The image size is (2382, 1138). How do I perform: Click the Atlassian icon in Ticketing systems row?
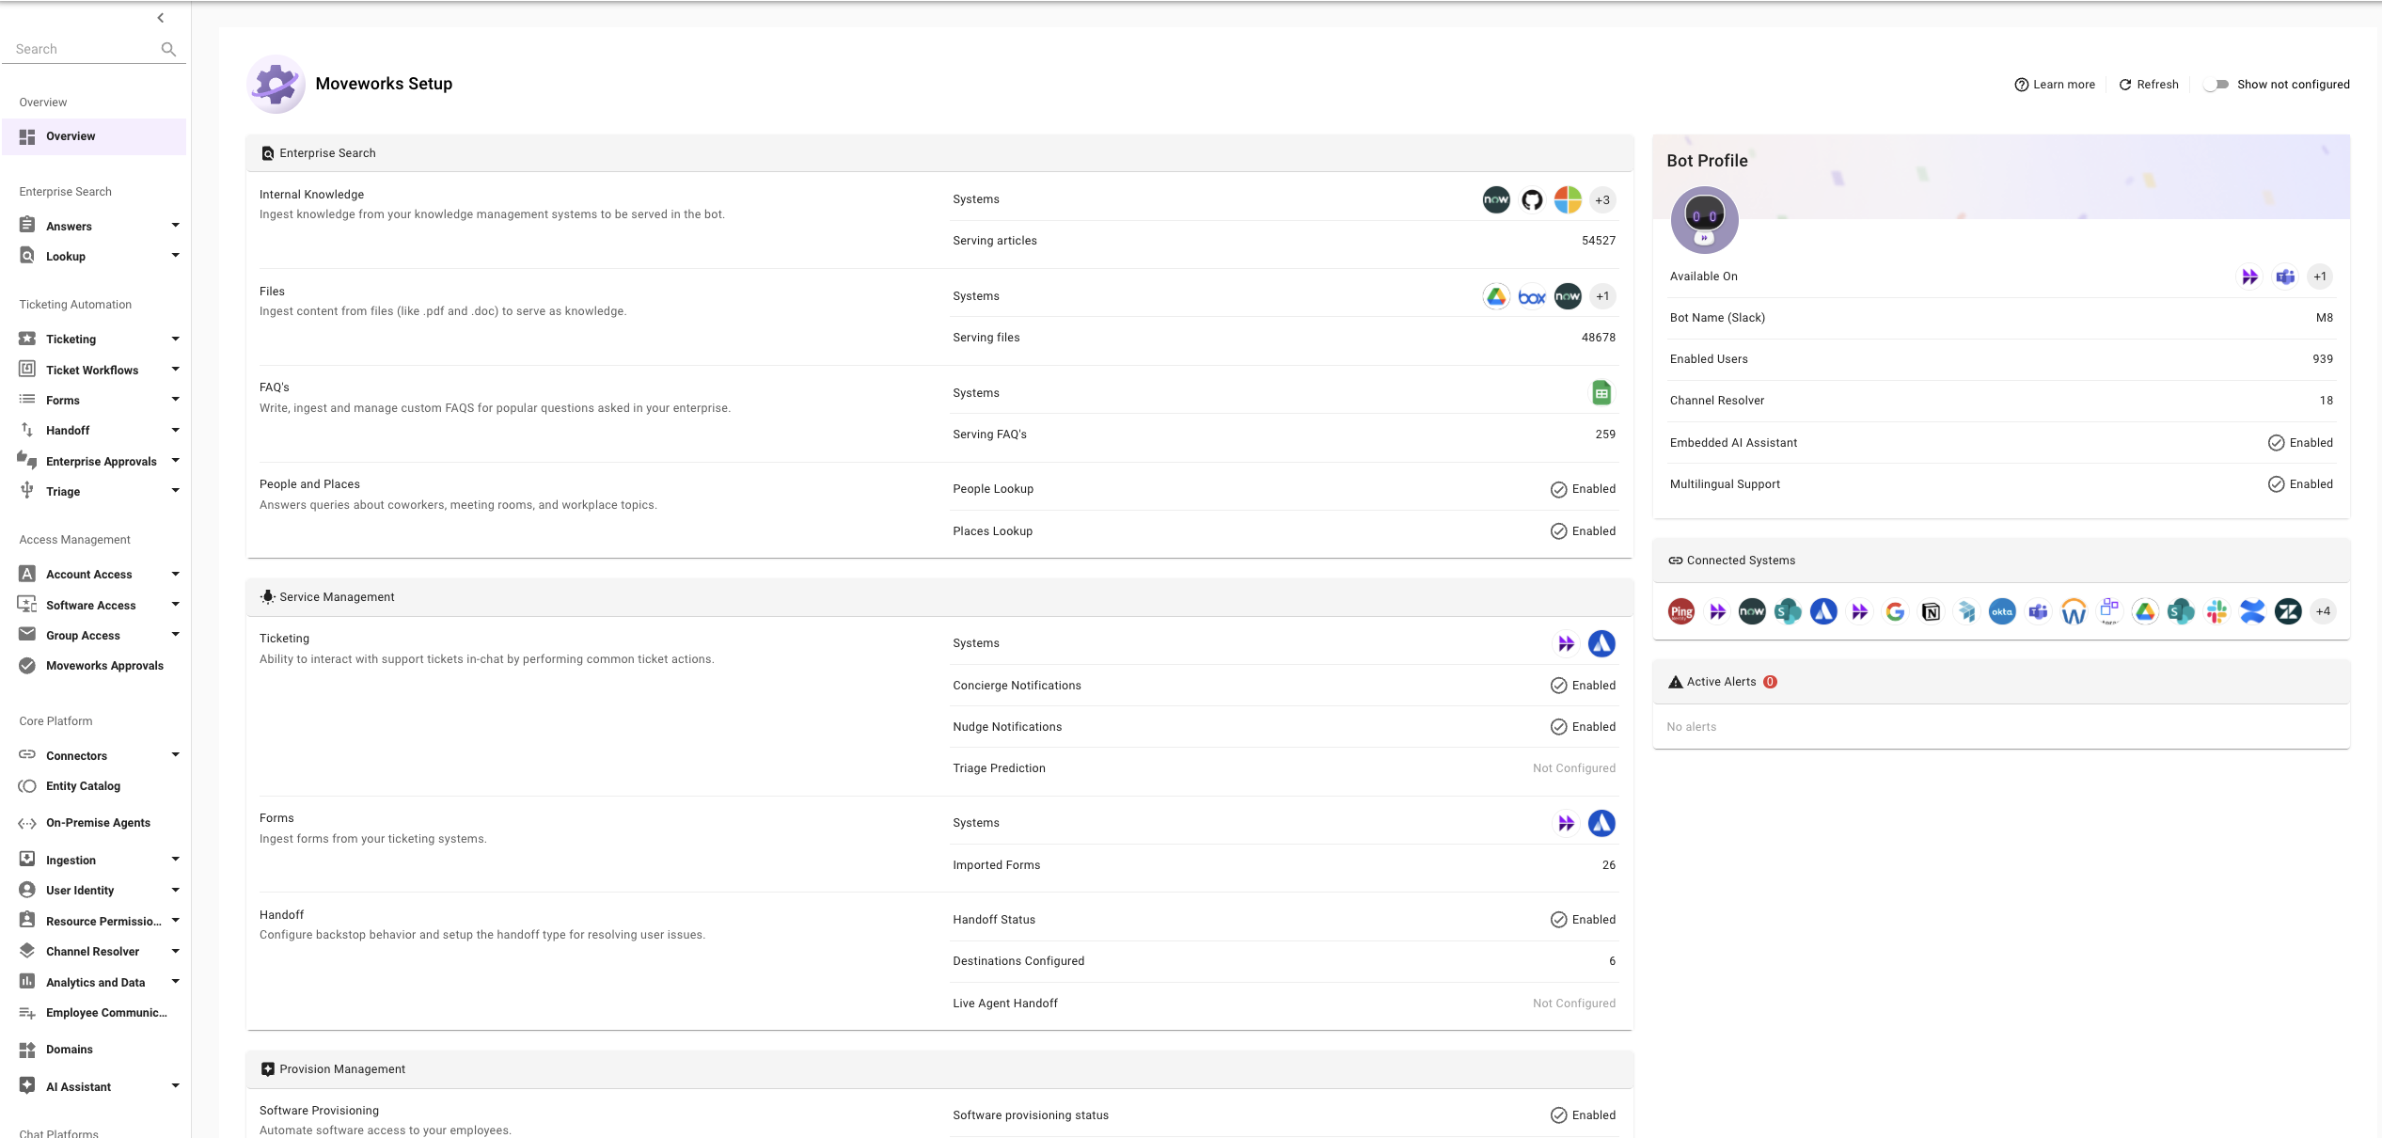(1601, 643)
